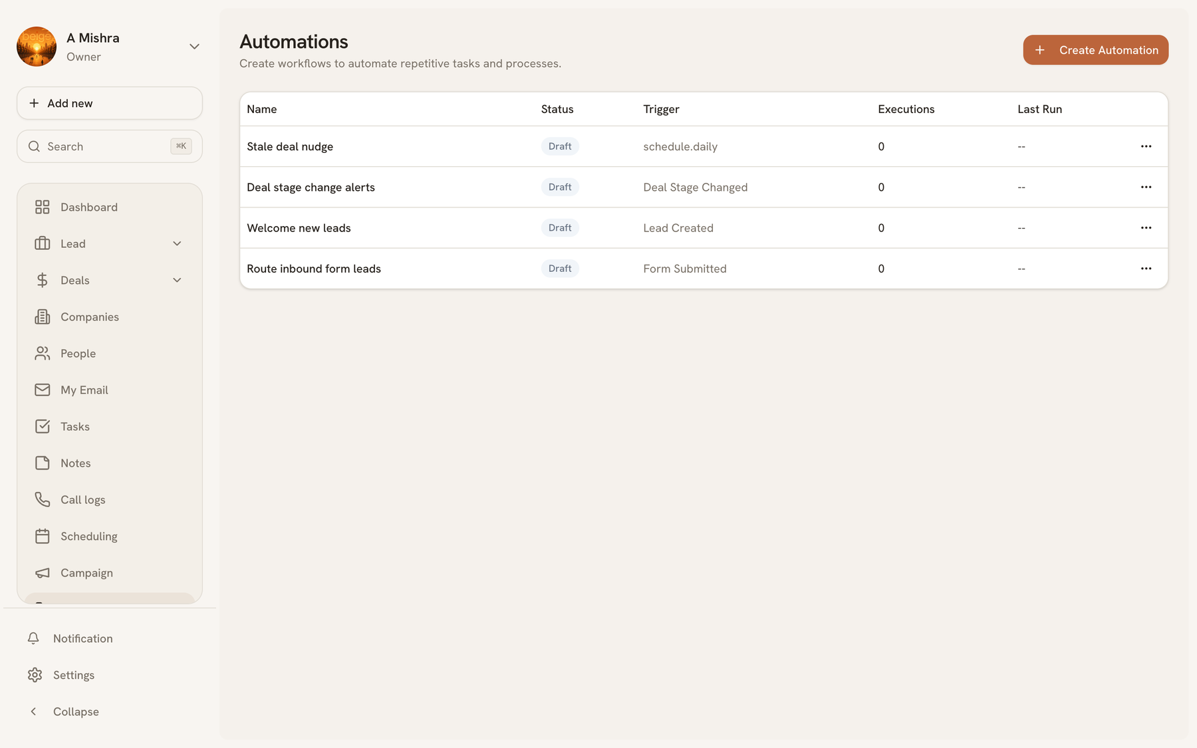Click the Deals dollar sign icon
Screen dimensions: 1197x748
click(x=42, y=280)
